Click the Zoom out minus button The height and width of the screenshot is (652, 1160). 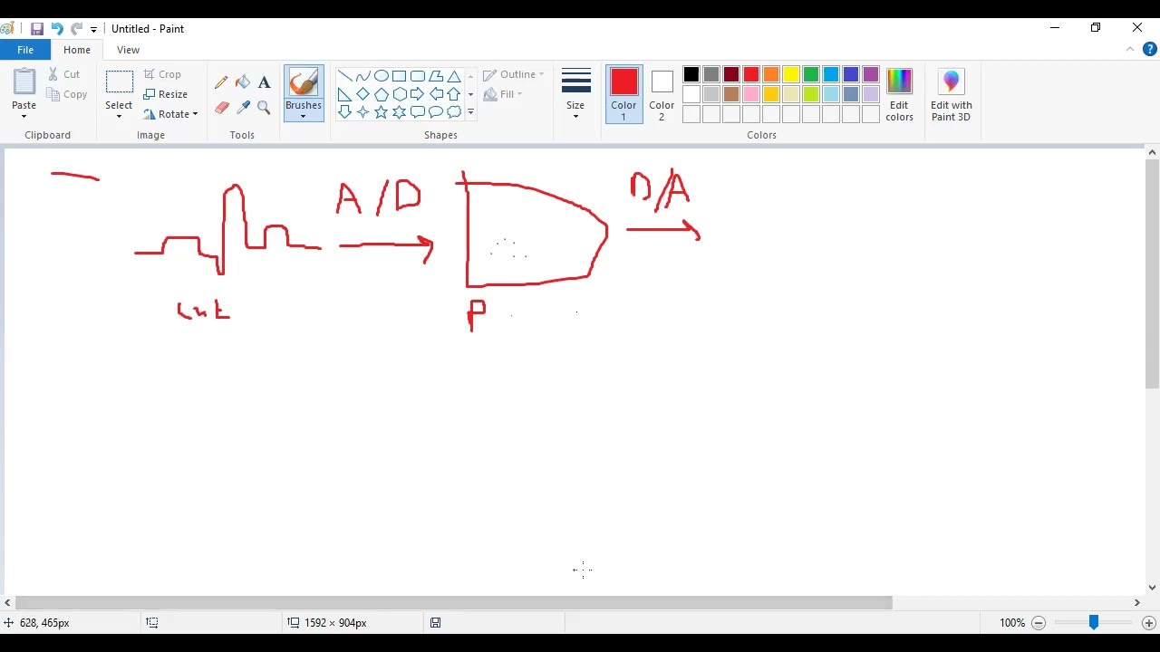[x=1039, y=623]
